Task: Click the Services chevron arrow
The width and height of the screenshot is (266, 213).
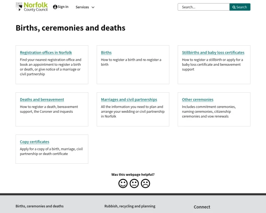Action: 93,8
